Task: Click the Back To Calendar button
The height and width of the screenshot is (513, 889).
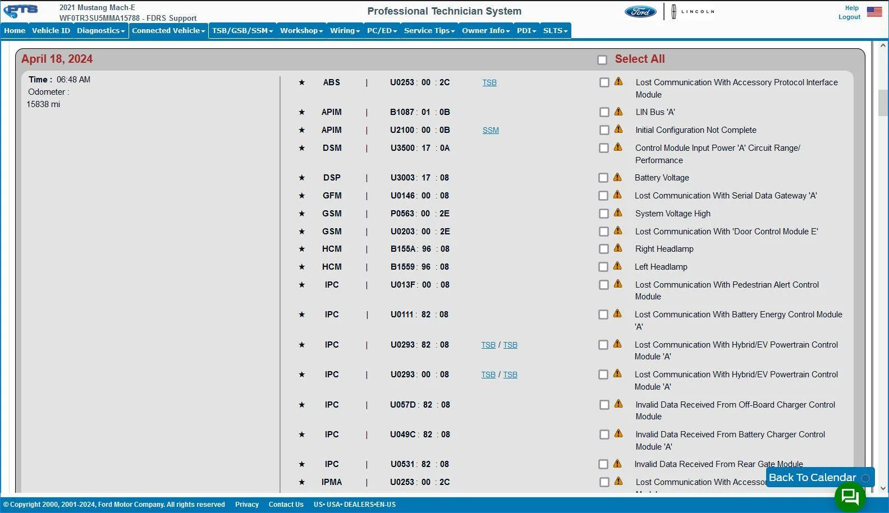Action: (820, 477)
